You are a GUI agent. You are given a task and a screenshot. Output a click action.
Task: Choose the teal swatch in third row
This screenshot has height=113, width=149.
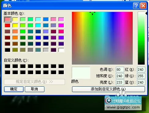[x=31, y=32]
